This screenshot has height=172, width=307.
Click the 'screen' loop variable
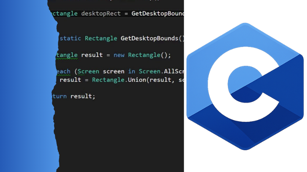114,71
